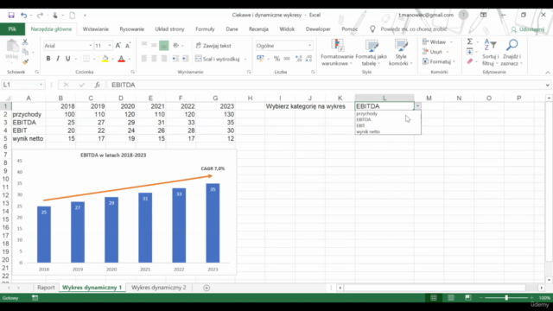Click Style komórki icon
The height and width of the screenshot is (311, 553).
pos(401,46)
